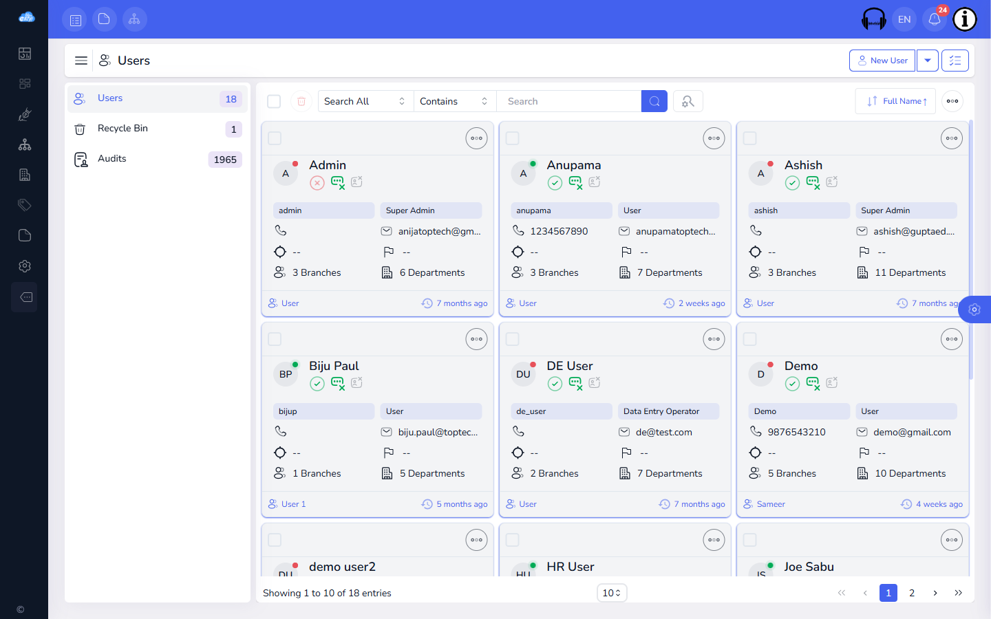Click the checklist view button next to New User
Viewport: 991px width, 619px height.
(955, 61)
